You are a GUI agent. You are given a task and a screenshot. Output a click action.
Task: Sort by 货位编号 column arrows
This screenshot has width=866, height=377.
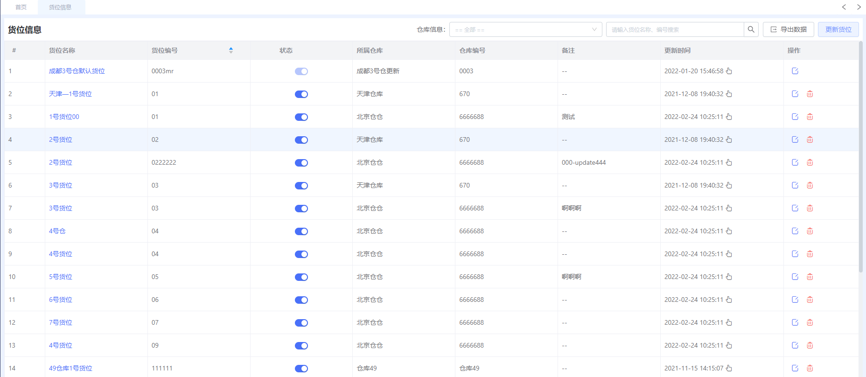[x=231, y=50]
